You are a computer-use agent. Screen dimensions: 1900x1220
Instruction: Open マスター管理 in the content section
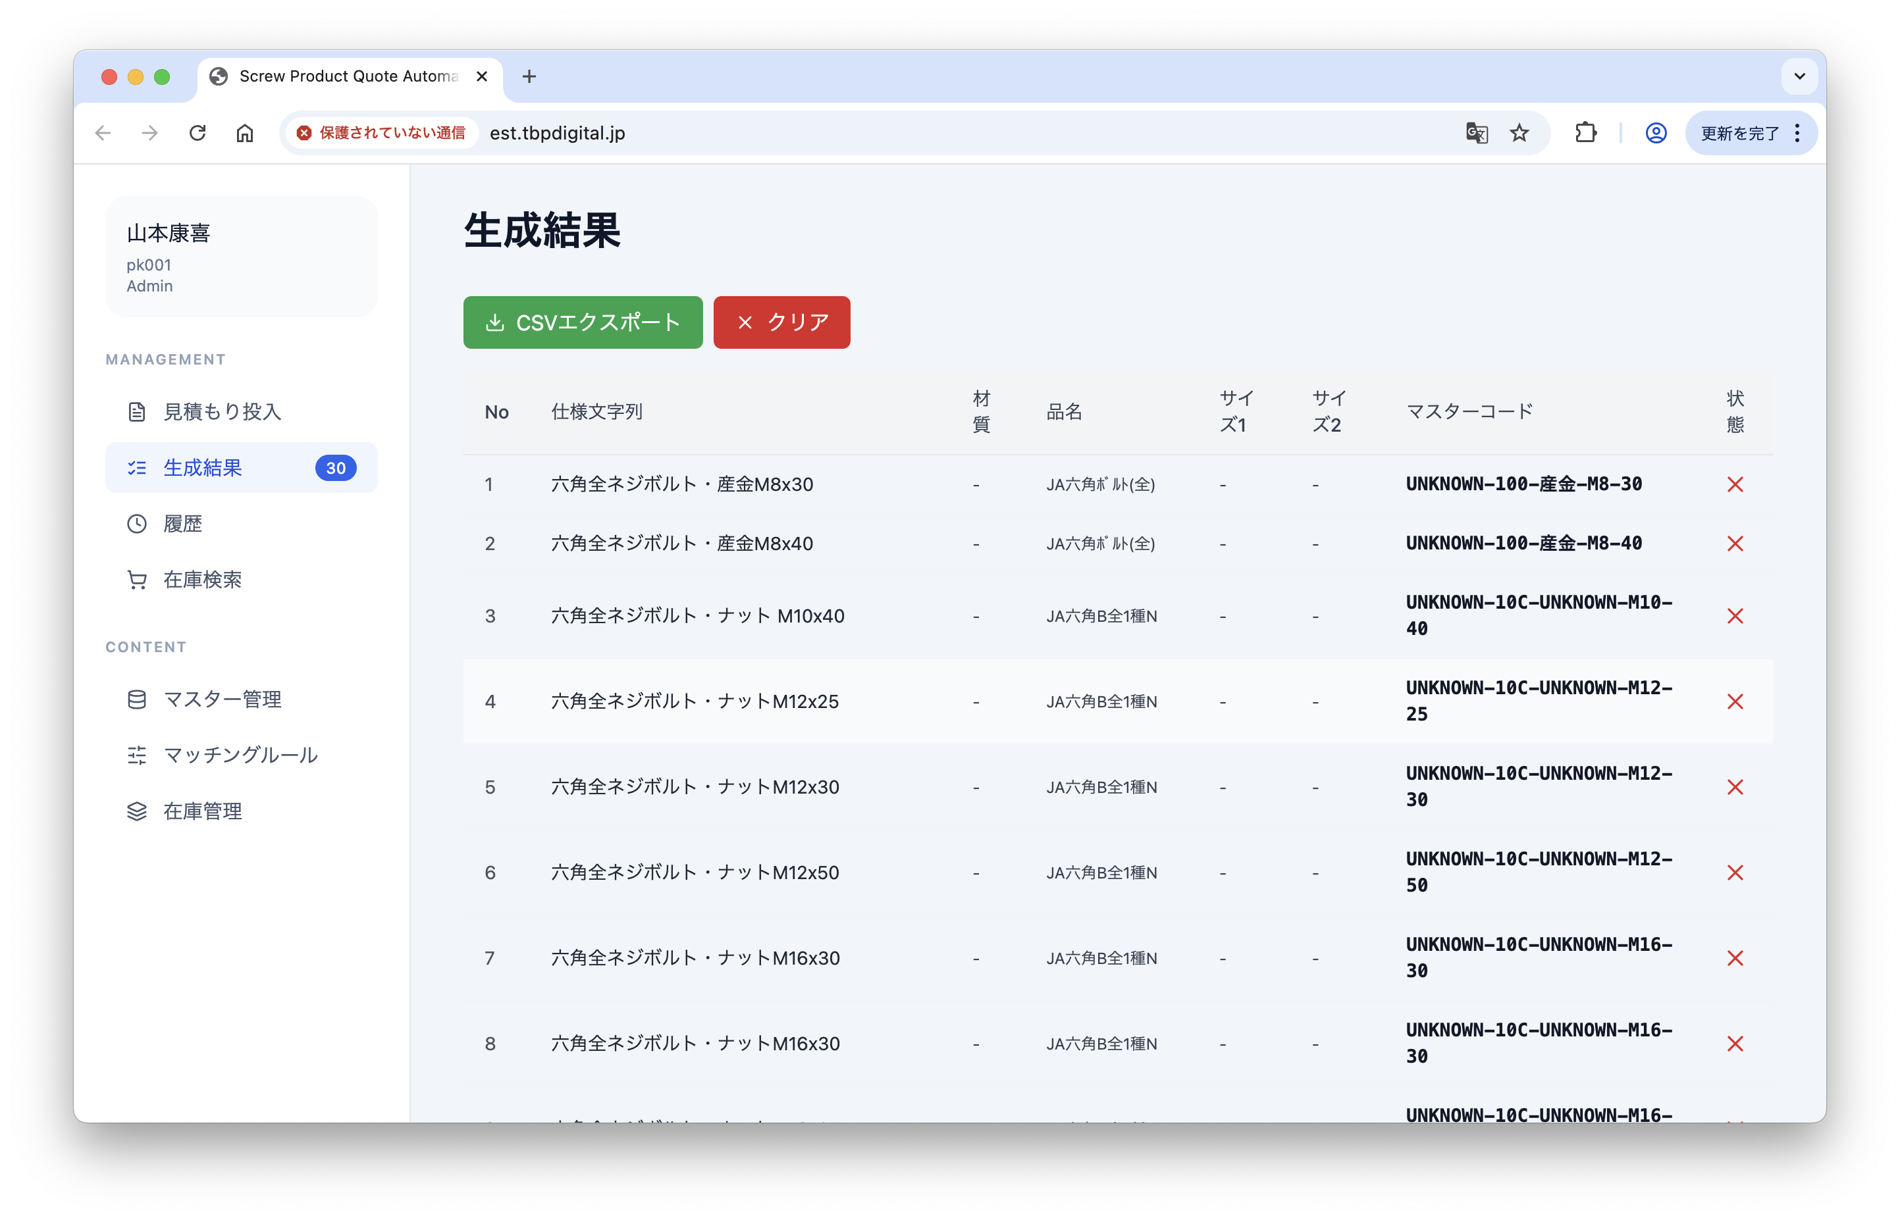(222, 699)
